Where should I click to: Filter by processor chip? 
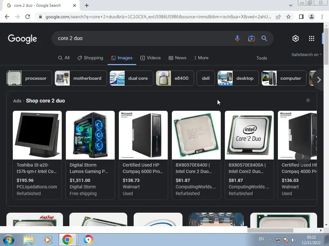(x=29, y=78)
